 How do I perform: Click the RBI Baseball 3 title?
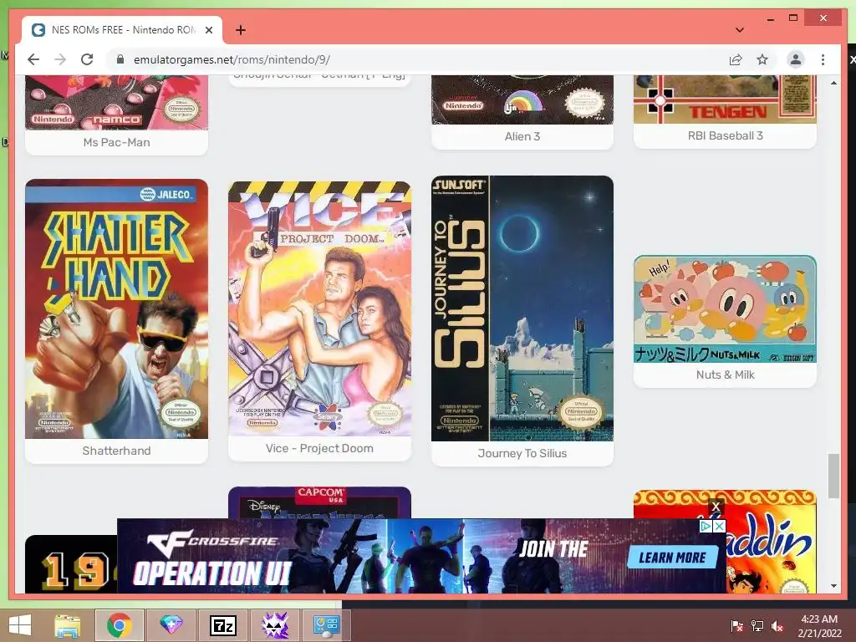click(x=725, y=135)
